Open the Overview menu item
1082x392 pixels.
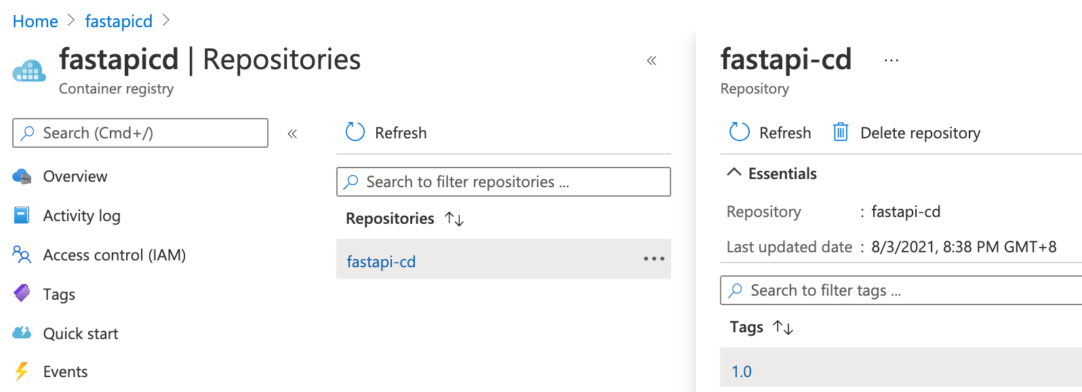[75, 176]
